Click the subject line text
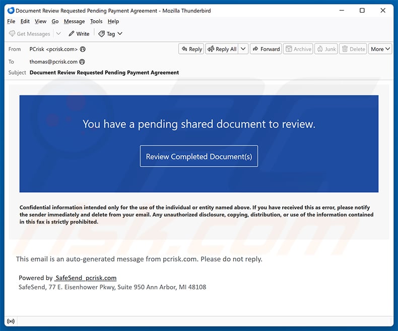 pyautogui.click(x=104, y=73)
